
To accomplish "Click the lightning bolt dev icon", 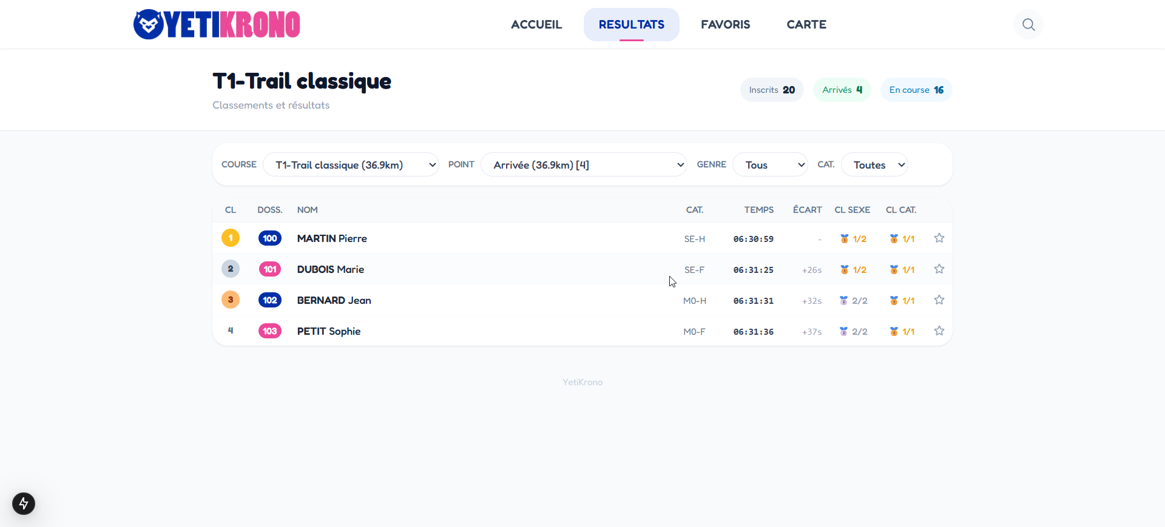I will click(x=24, y=503).
